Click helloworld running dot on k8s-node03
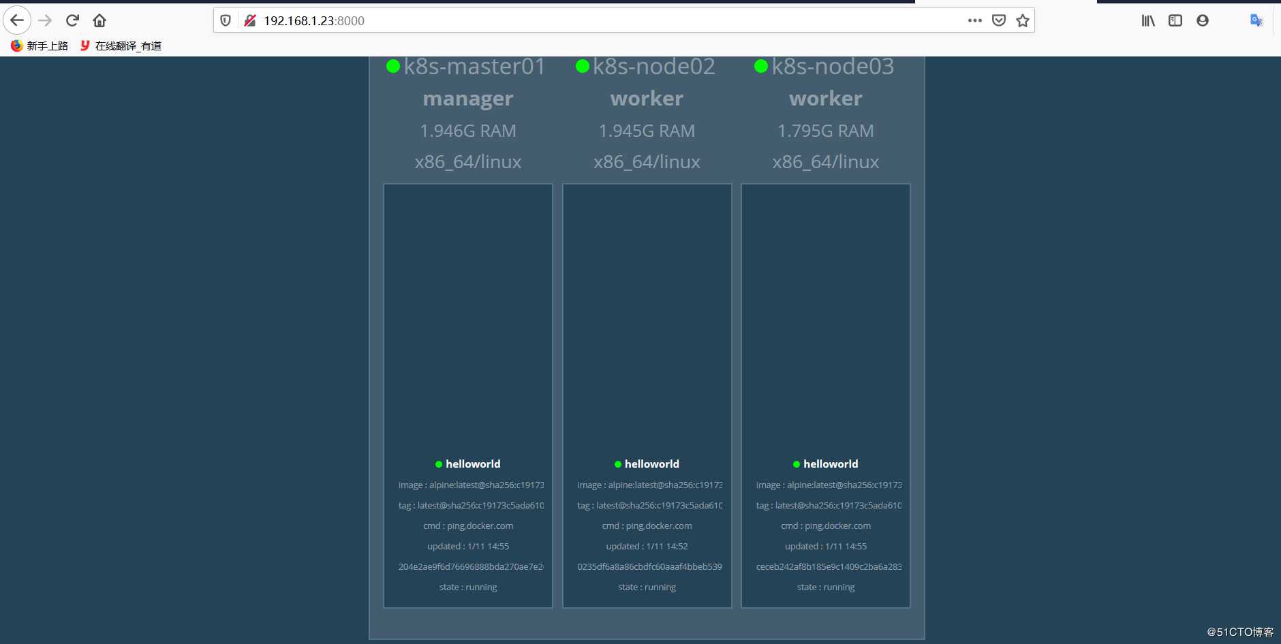 pos(797,464)
